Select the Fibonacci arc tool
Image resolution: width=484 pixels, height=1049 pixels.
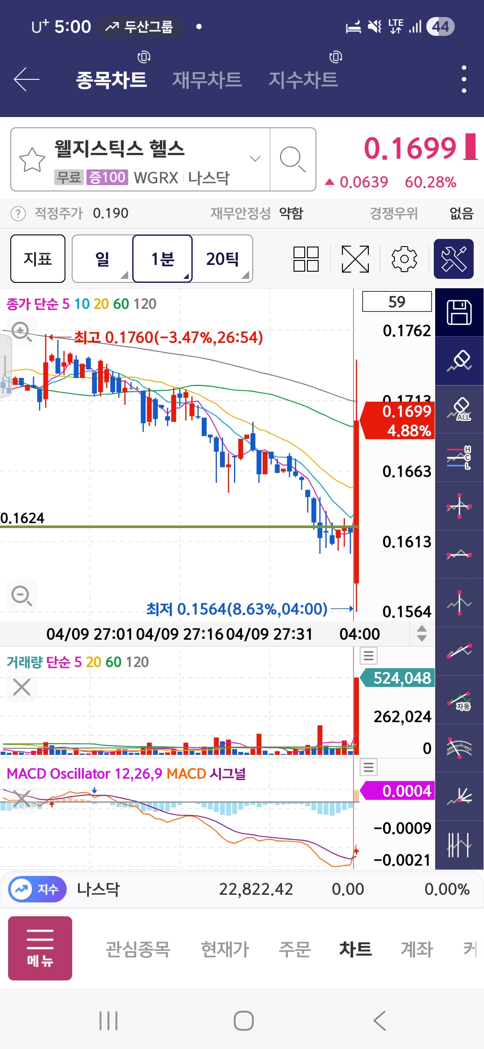pyautogui.click(x=459, y=748)
